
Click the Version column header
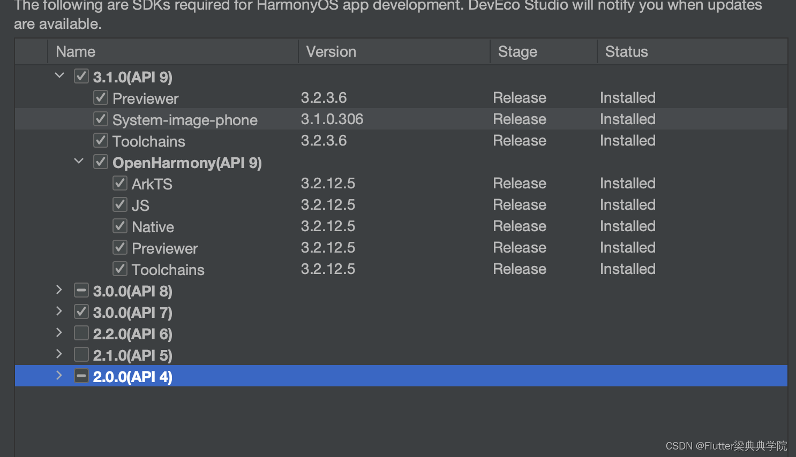[x=394, y=51]
